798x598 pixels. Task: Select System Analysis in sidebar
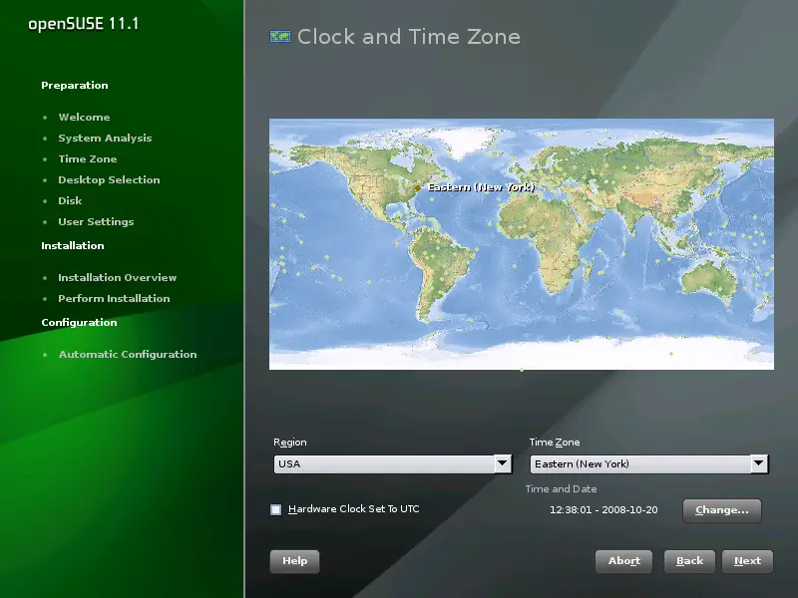point(105,139)
